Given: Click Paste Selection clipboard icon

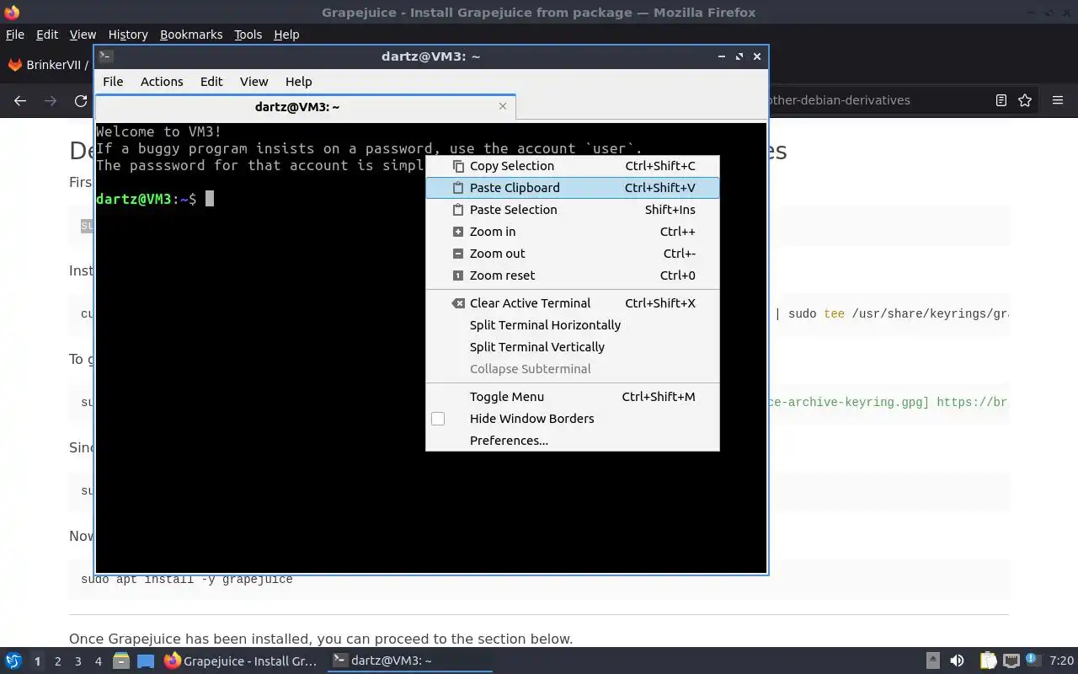Looking at the screenshot, I should click(x=458, y=210).
